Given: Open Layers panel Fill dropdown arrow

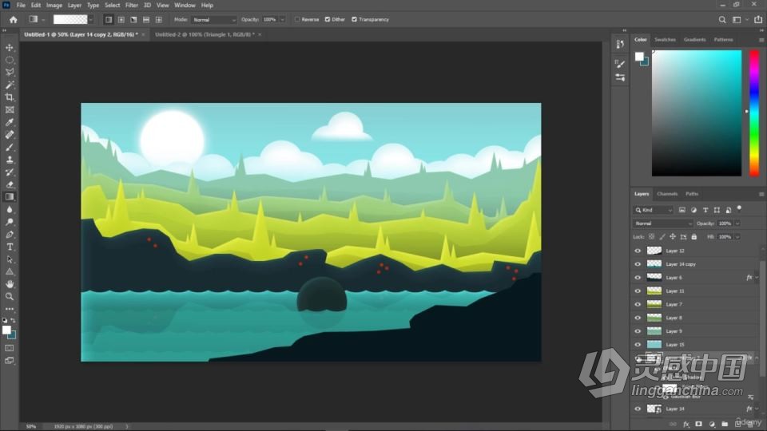Looking at the screenshot, I should (737, 237).
